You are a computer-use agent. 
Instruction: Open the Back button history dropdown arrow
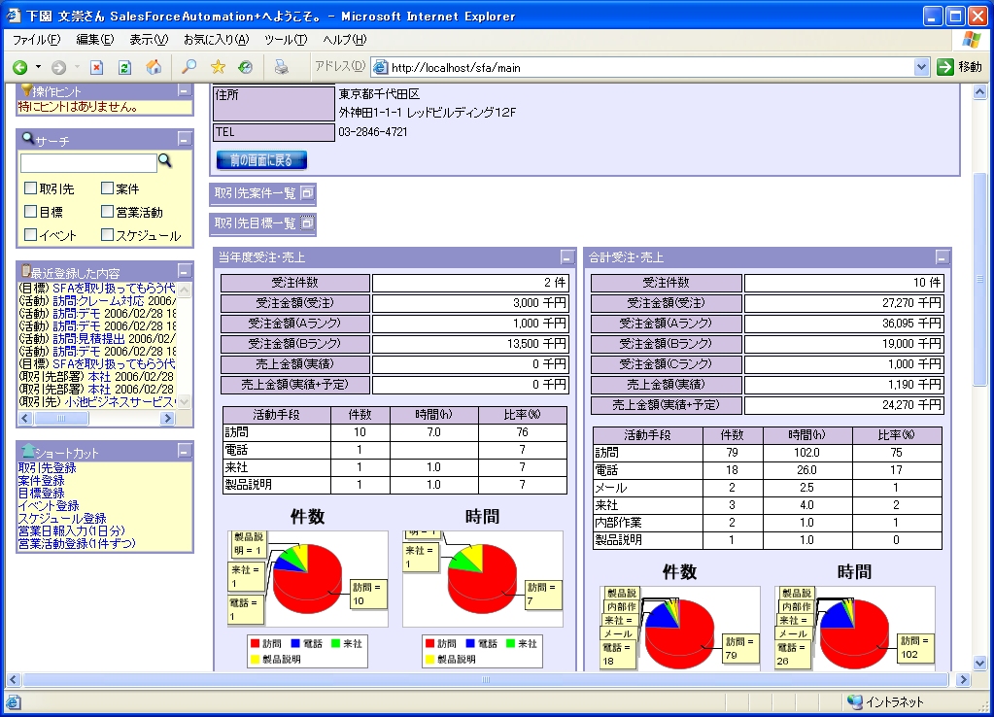tap(38, 67)
